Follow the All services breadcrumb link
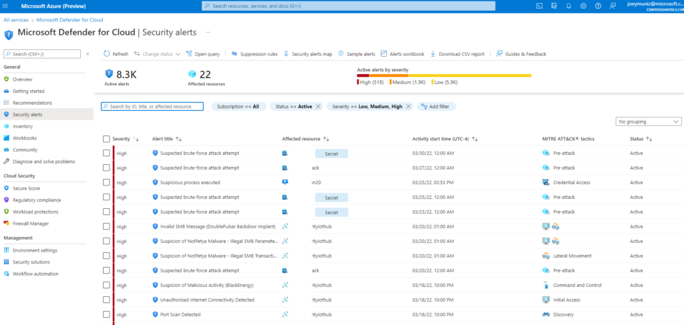The height and width of the screenshot is (325, 684). click(16, 20)
